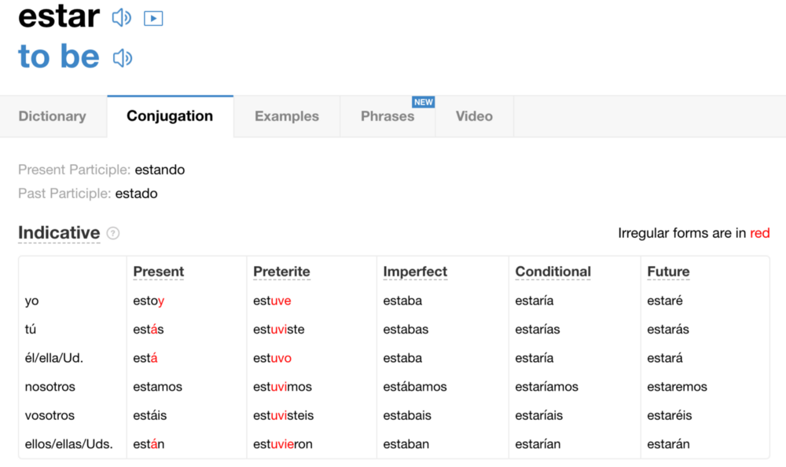Image resolution: width=786 pixels, height=467 pixels.
Task: Click the Present tense column header
Action: coord(159,272)
